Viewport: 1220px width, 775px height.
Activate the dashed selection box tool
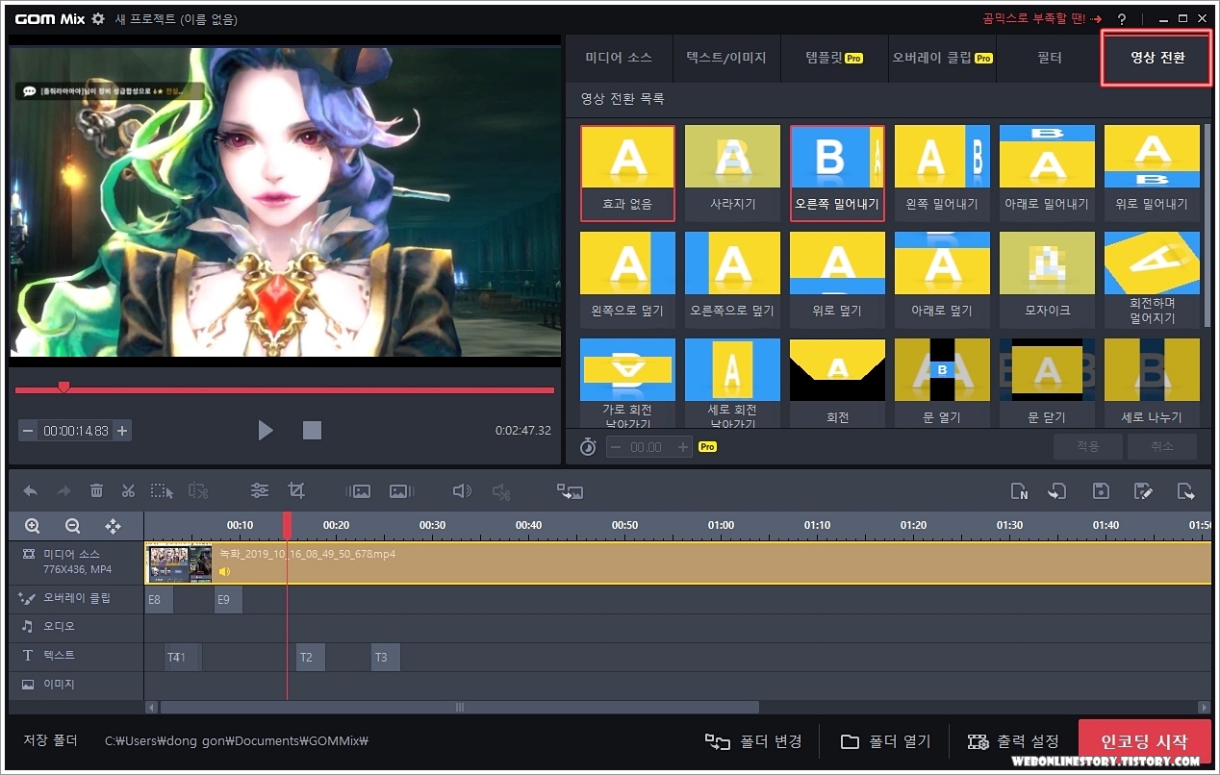tap(162, 491)
